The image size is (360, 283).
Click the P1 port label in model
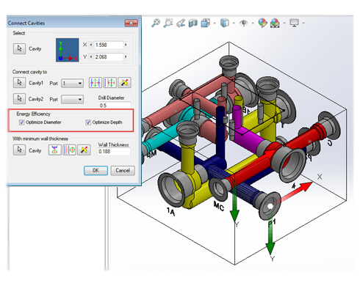point(272,223)
